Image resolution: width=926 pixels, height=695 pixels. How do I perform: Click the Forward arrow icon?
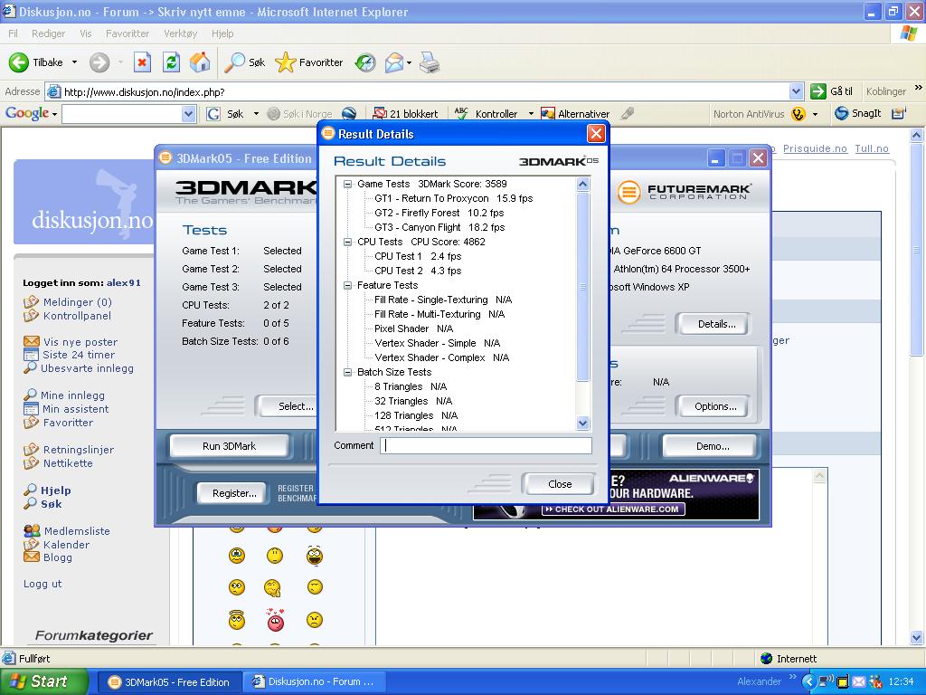[x=99, y=62]
